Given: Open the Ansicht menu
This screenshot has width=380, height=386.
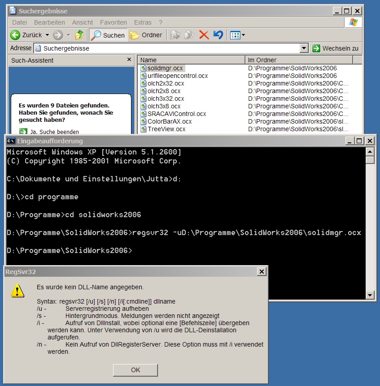Looking at the screenshot, I should click(x=83, y=22).
